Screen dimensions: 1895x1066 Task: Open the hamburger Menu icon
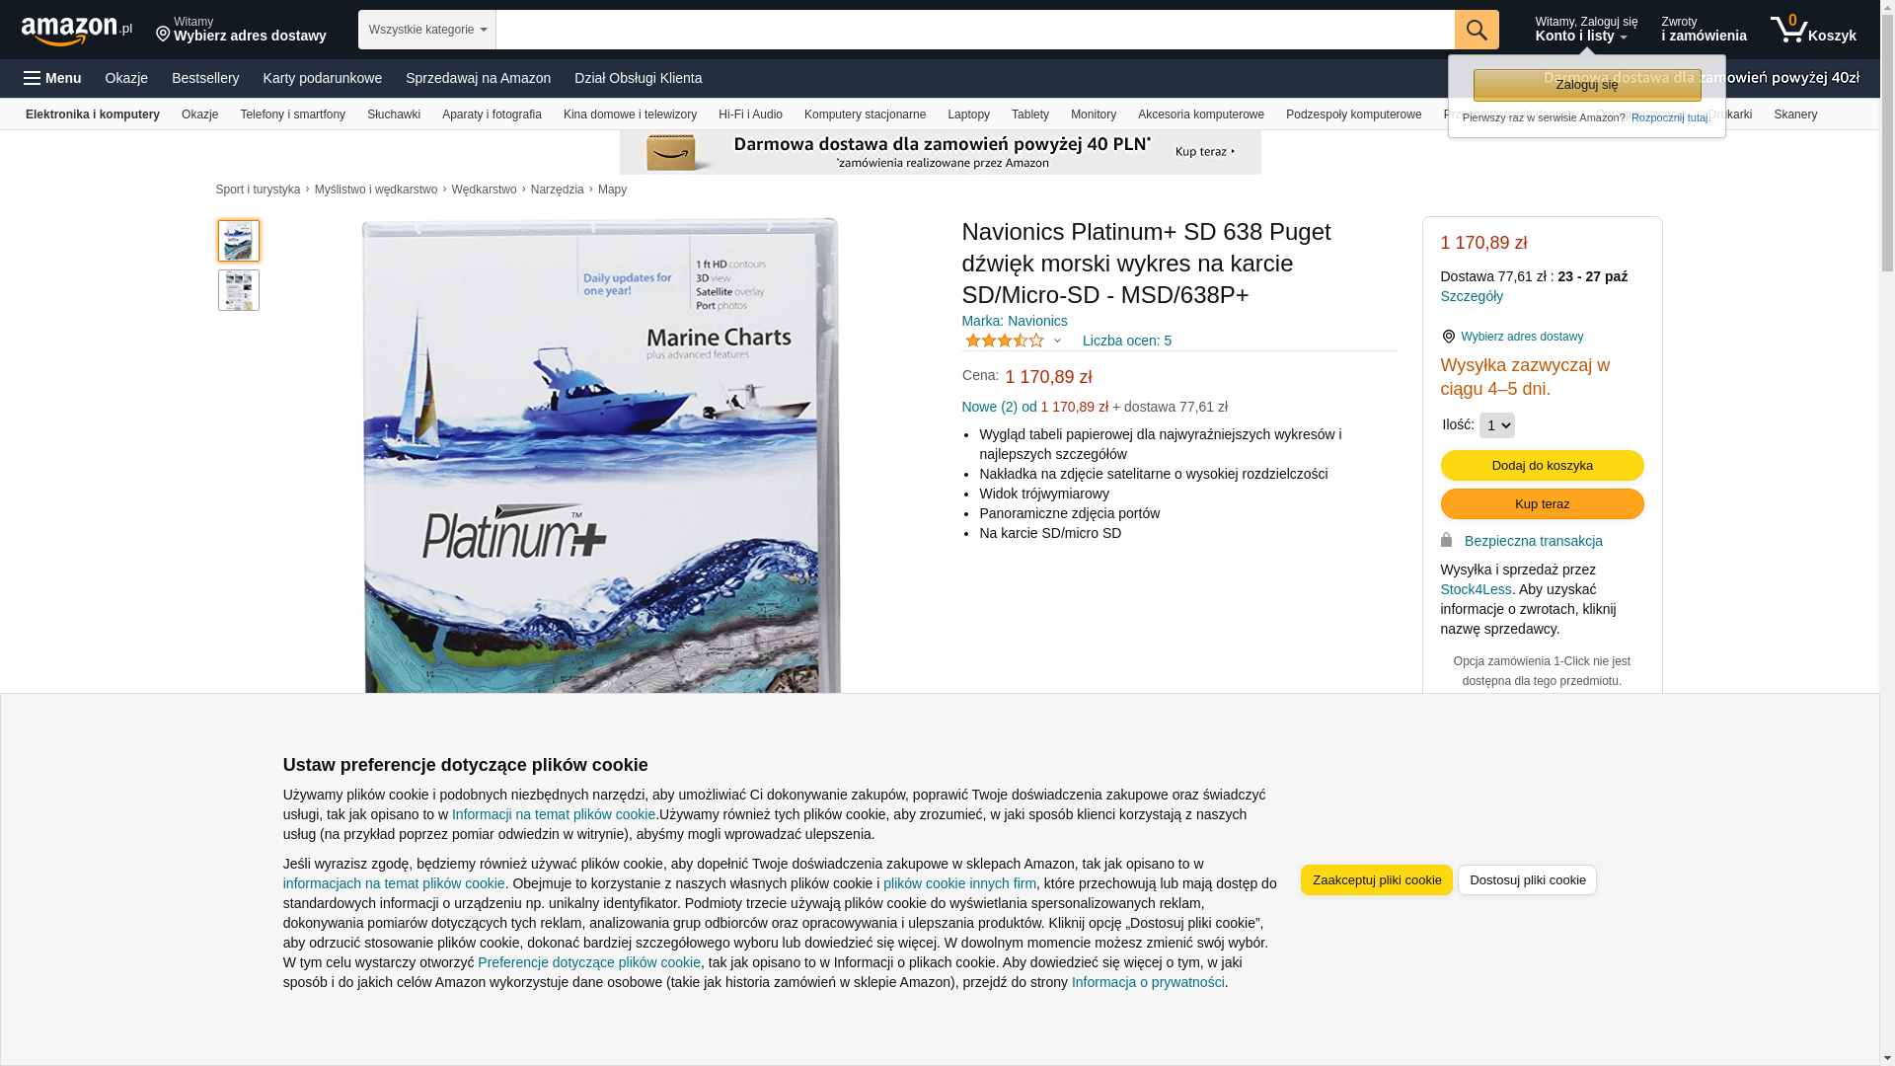33,78
